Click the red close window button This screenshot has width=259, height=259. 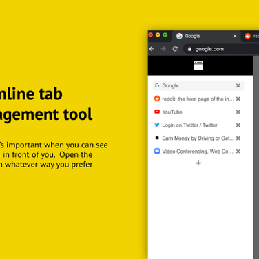(151, 35)
